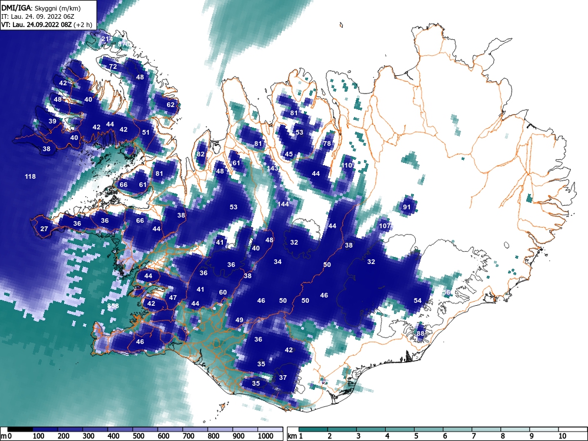Click the '88' visibility value

pos(420,333)
